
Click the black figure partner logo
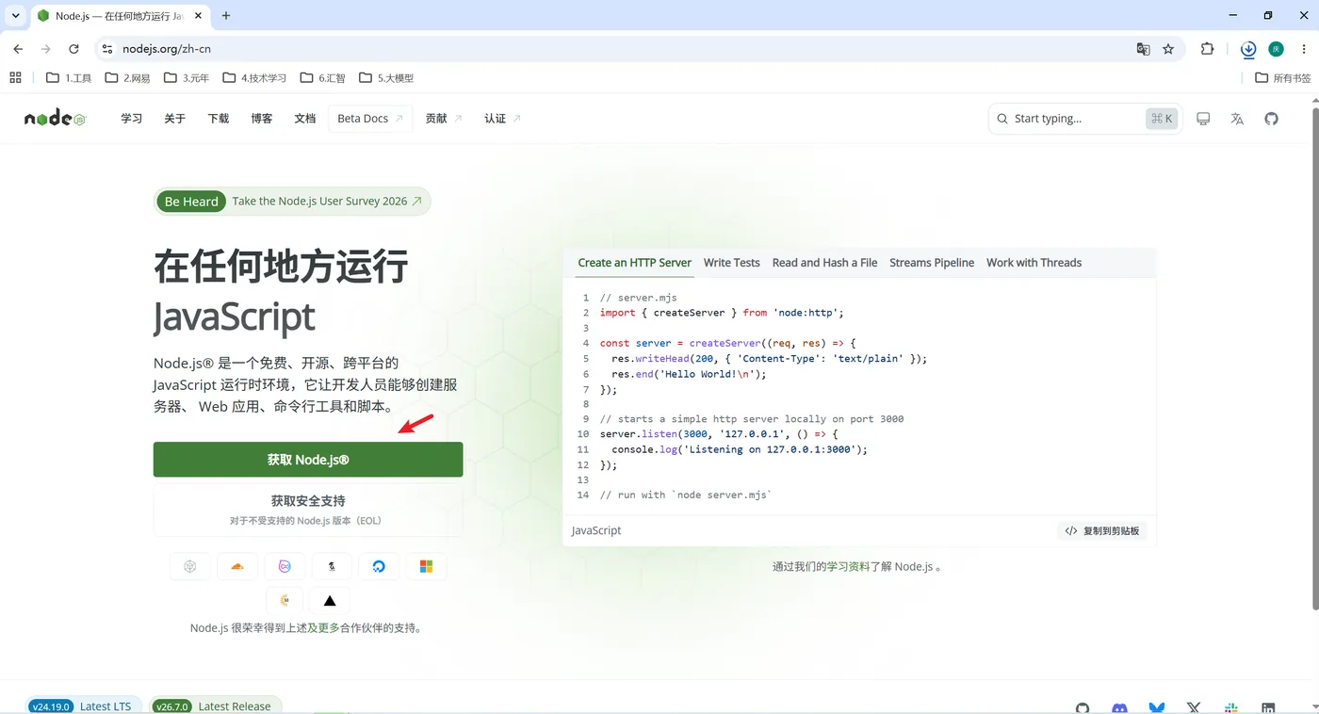332,566
